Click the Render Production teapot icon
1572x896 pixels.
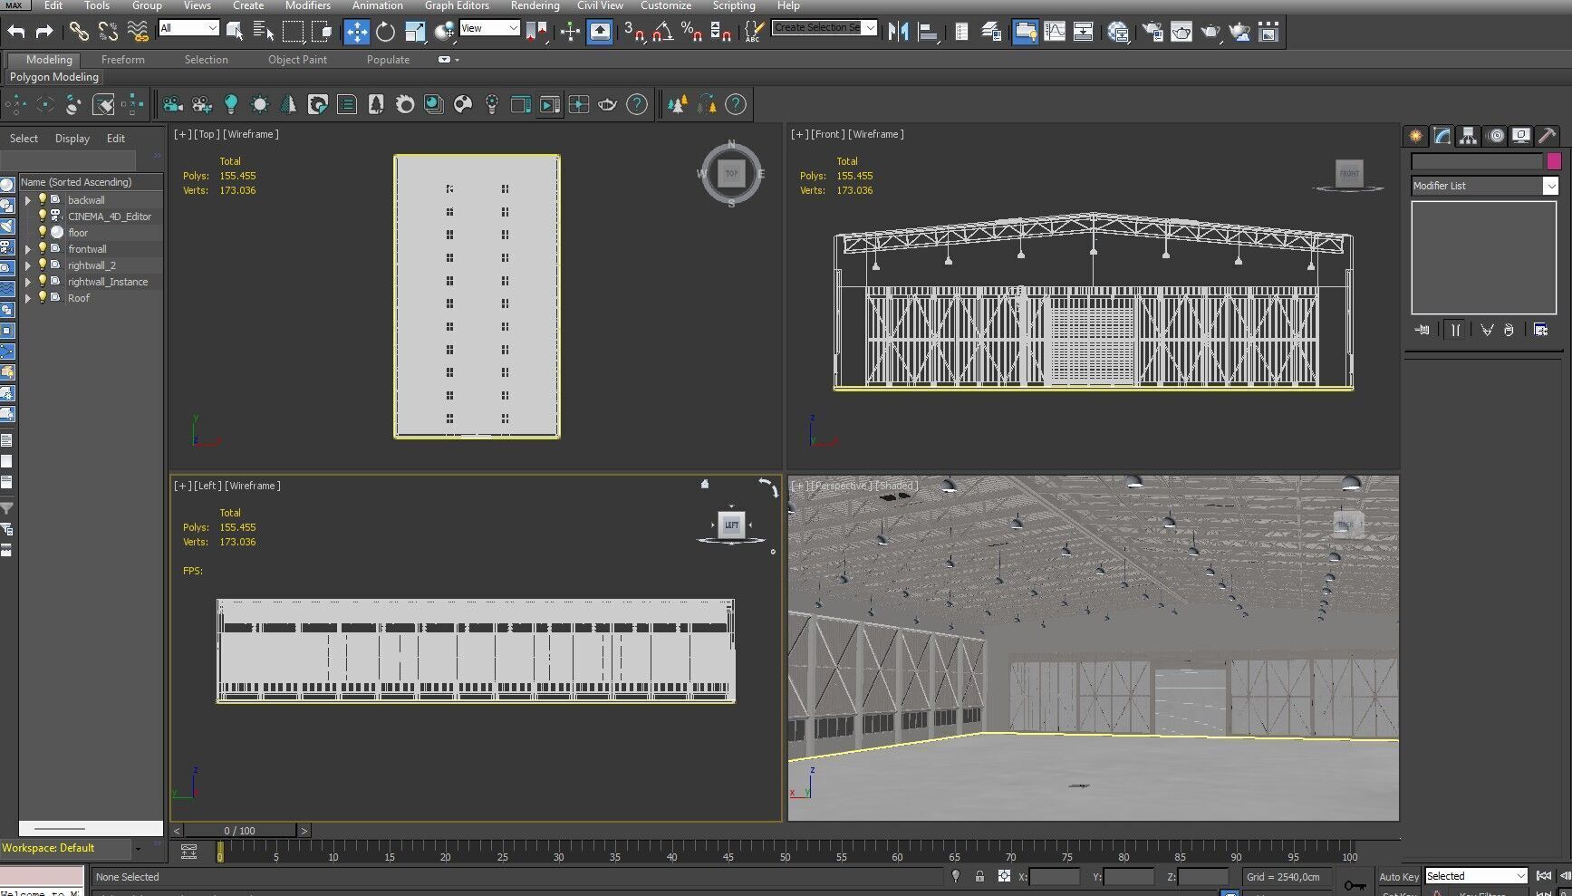[x=1210, y=32]
